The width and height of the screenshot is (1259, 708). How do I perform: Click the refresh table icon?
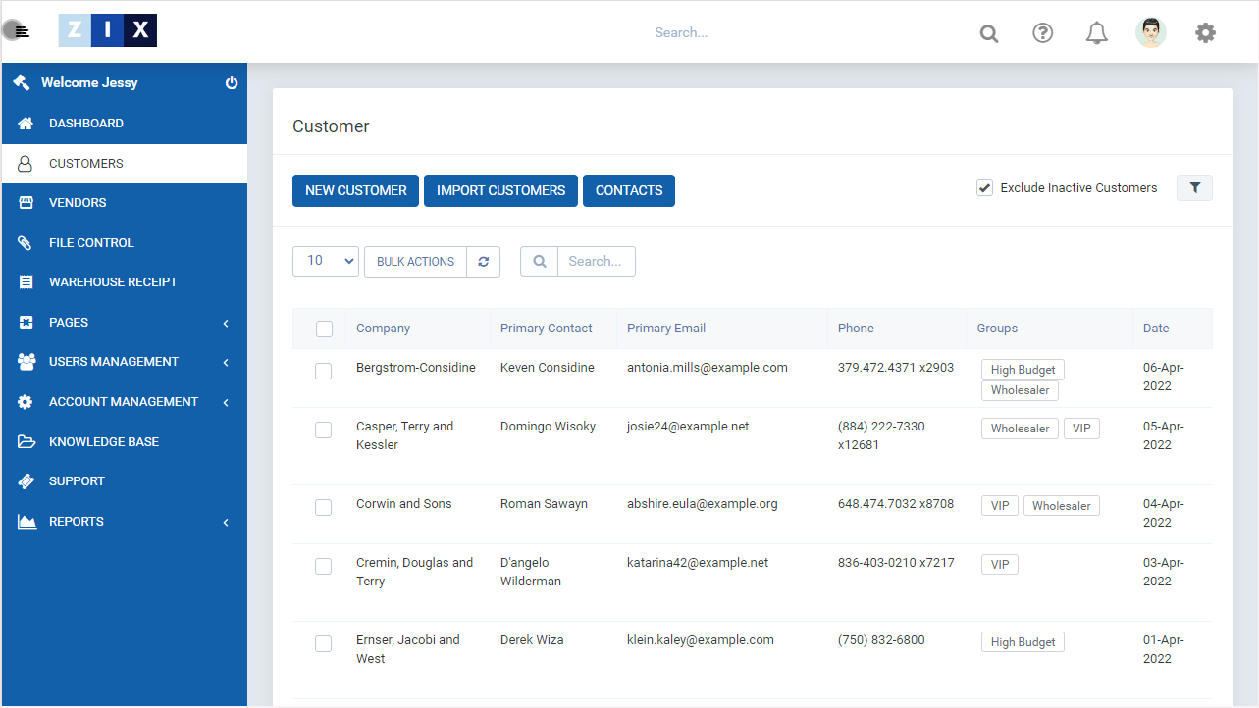483,262
